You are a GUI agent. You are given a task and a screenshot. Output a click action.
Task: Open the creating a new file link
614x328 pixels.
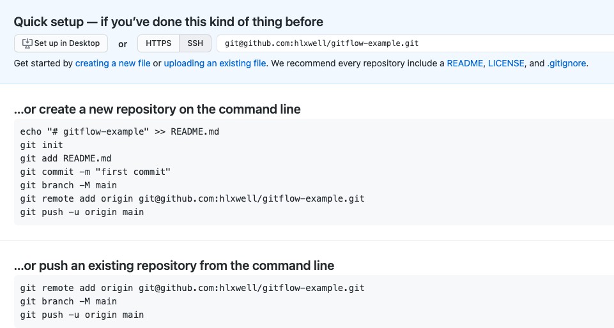(x=112, y=63)
